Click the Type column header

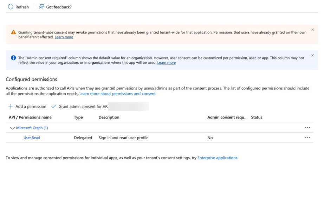pos(78,117)
